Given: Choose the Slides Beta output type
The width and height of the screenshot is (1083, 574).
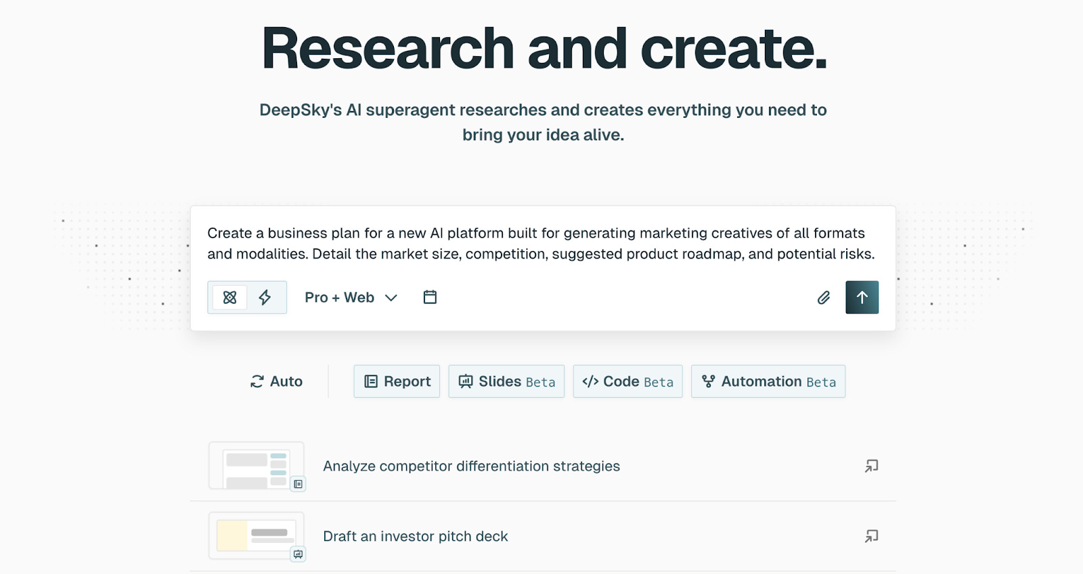Looking at the screenshot, I should 506,381.
